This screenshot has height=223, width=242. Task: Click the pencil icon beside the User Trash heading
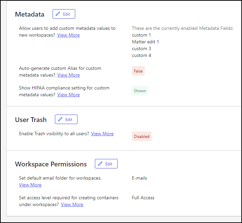pos(60,120)
